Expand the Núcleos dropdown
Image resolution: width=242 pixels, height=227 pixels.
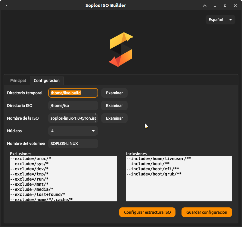[73, 131]
